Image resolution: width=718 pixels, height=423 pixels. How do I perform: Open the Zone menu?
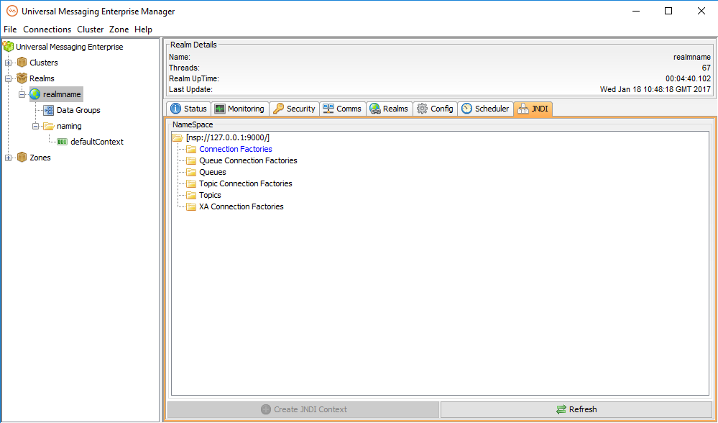119,29
